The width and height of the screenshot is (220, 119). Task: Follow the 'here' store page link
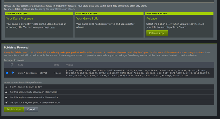pyautogui.click(x=52, y=27)
